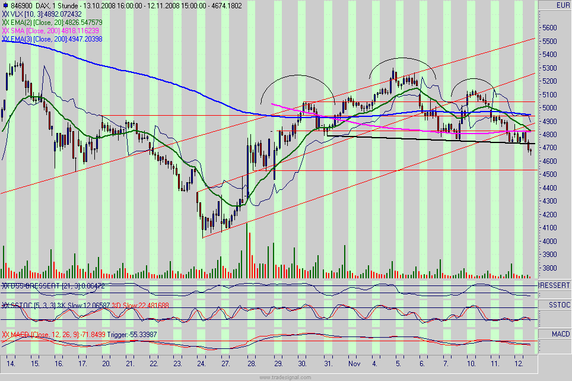Click the 24. date label on time axis
This screenshot has width=572, height=381.
pyautogui.click(x=201, y=363)
